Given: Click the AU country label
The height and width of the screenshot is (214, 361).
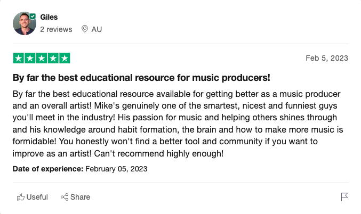Looking at the screenshot, I should click(x=97, y=29).
